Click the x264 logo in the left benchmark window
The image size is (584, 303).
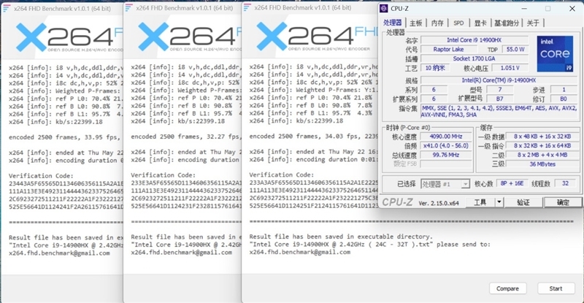pyautogui.click(x=69, y=37)
